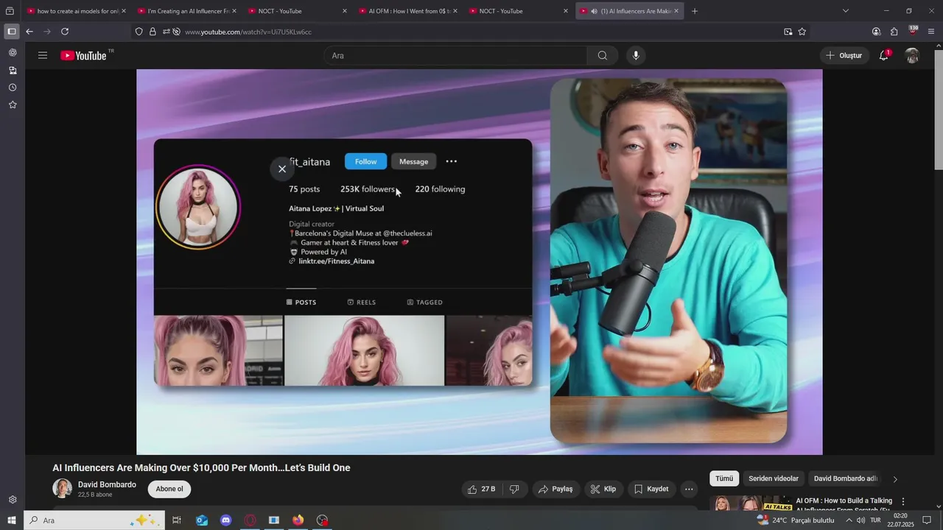Open the three-dot more actions under the video

pyautogui.click(x=689, y=489)
